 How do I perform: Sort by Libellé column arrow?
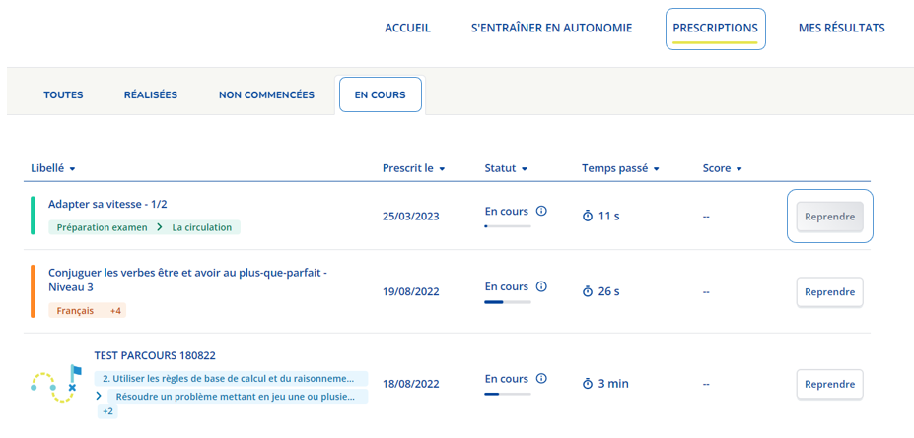[x=72, y=169]
